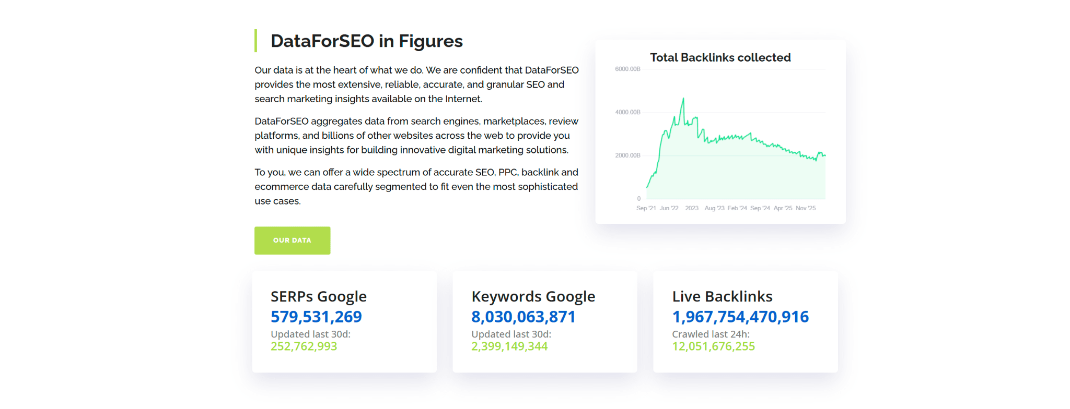Screen dimensions: 1070x409
Task: Click the 2023 x-axis label
Action: (692, 208)
